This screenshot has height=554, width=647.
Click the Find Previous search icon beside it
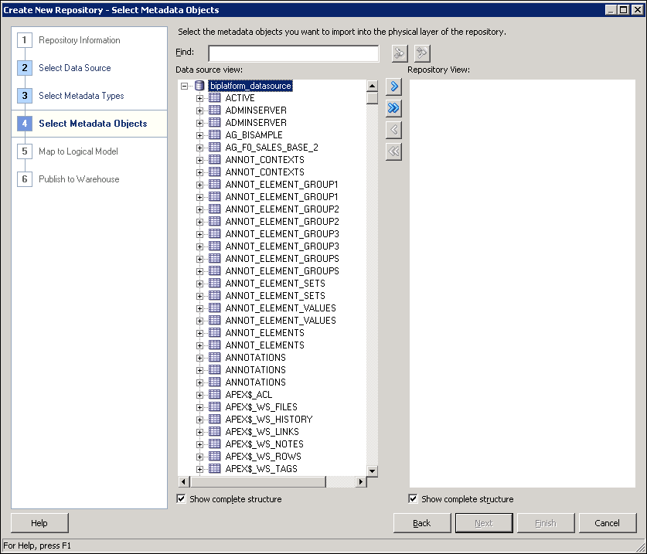(422, 53)
